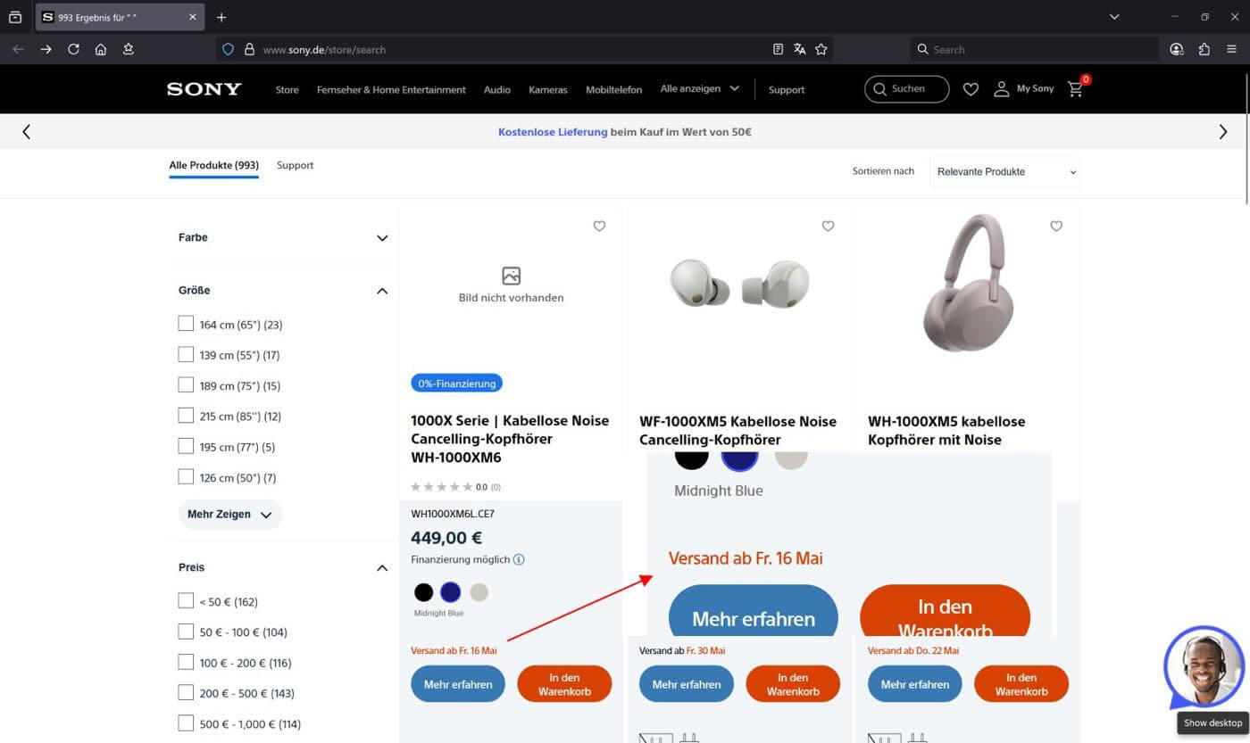Viewport: 1250px width, 743px height.
Task: Check the 189 cm (75") size filter
Action: [x=186, y=385]
